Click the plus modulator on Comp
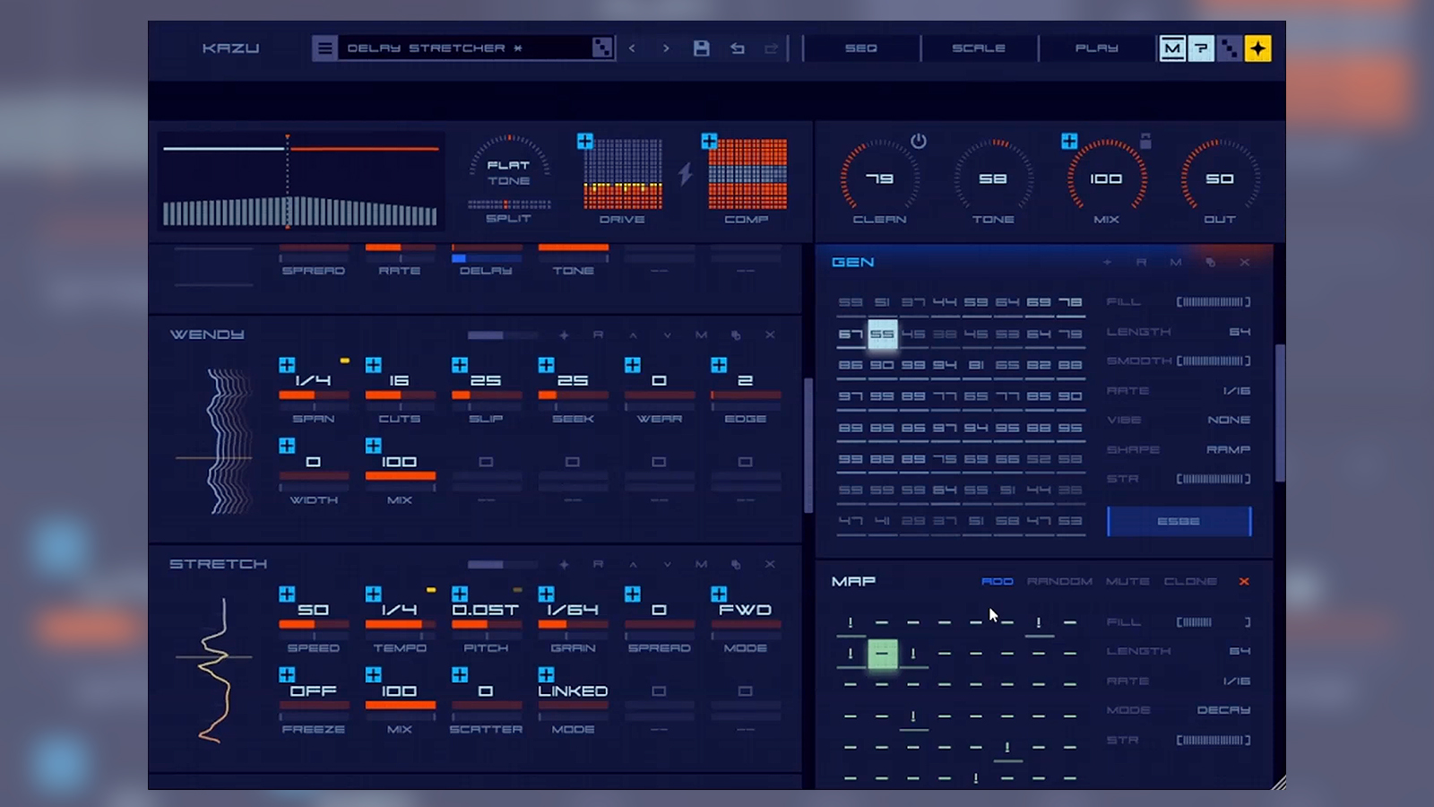This screenshot has height=807, width=1434. tap(709, 141)
